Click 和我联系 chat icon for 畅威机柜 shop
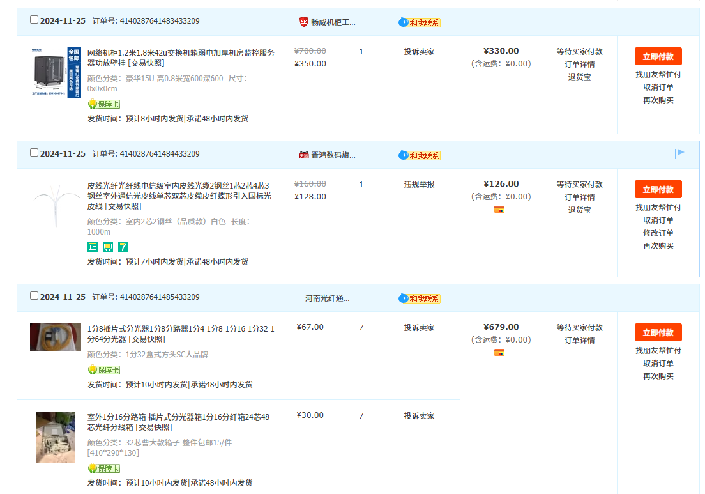 click(x=420, y=22)
